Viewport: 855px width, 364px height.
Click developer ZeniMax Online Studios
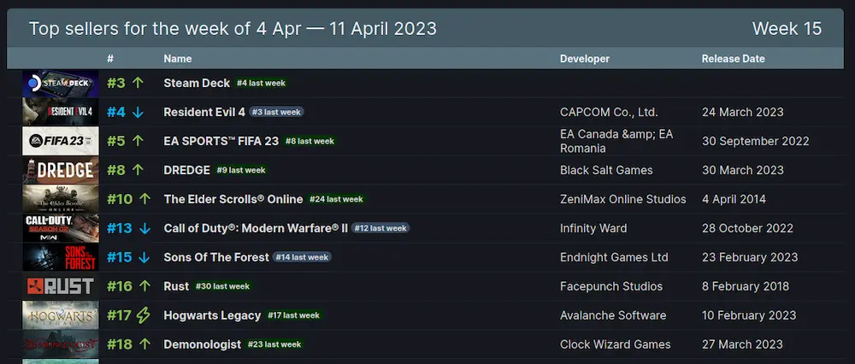coord(622,199)
